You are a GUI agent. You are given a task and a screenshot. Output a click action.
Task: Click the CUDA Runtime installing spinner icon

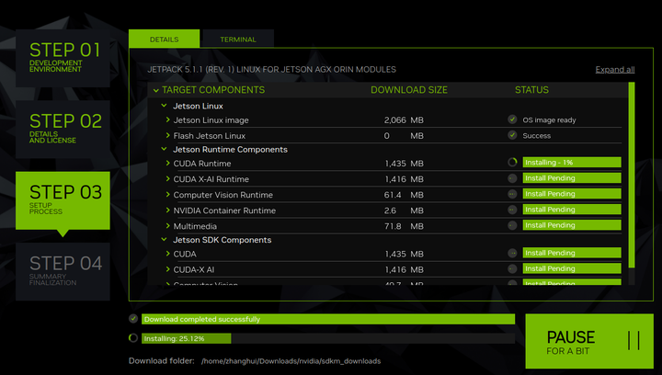512,163
